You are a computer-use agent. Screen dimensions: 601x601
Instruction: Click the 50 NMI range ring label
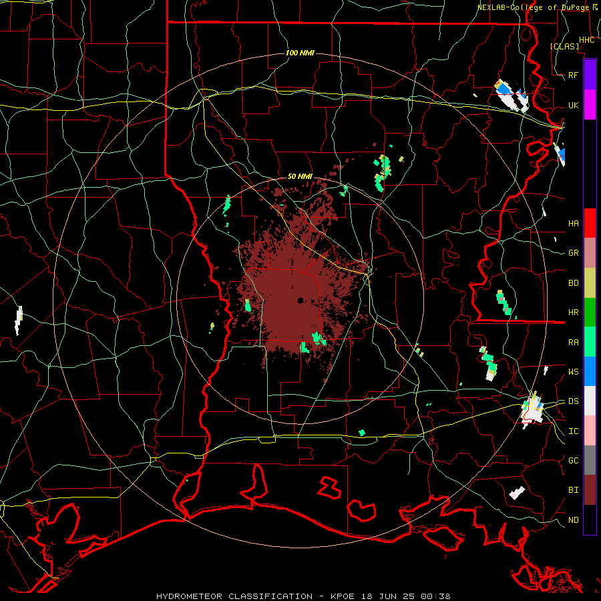[x=300, y=176]
